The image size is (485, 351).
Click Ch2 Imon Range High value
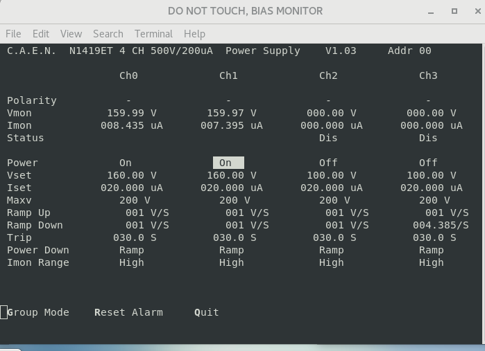332,262
